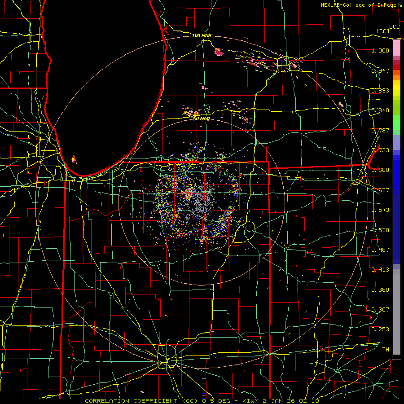Select the 0.307 scale value
The height and width of the screenshot is (404, 404).
click(380, 310)
